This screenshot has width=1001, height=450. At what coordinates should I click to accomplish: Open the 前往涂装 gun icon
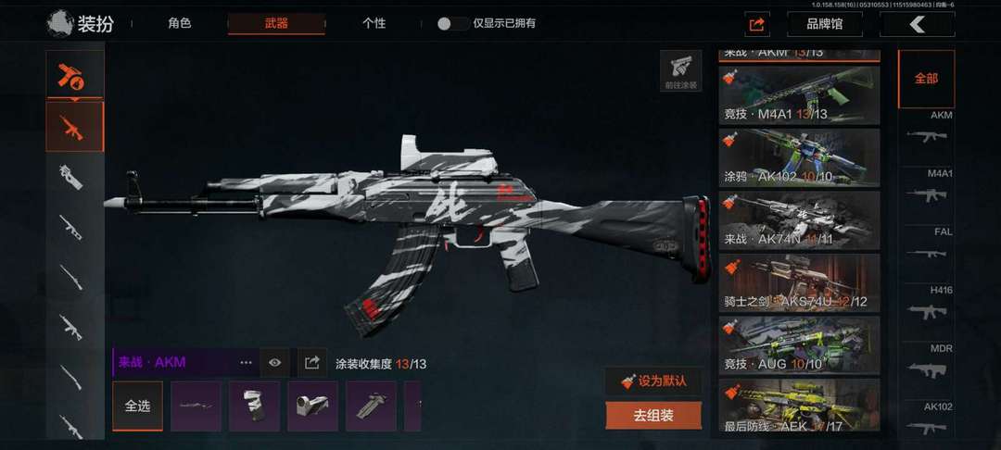[680, 70]
